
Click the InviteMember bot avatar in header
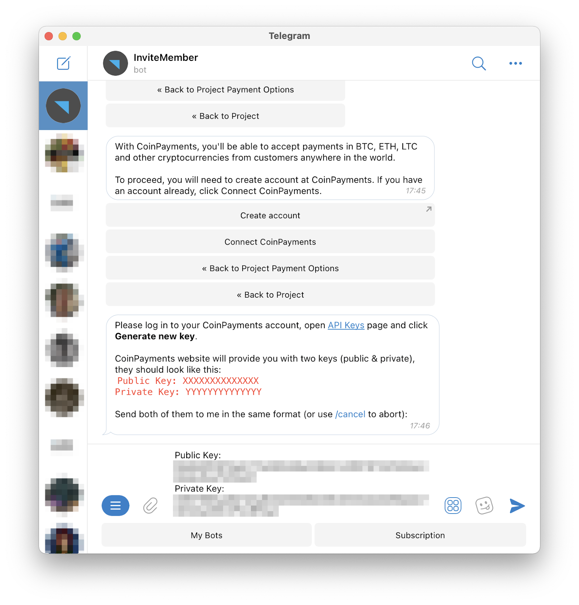[x=115, y=63]
